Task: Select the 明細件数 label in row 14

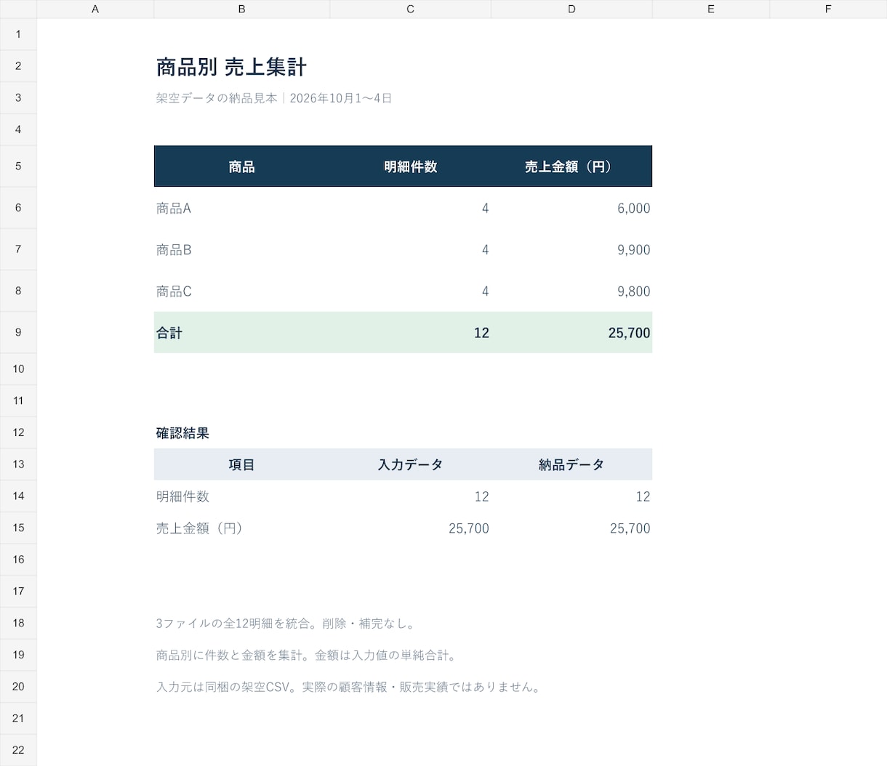Action: click(x=242, y=496)
